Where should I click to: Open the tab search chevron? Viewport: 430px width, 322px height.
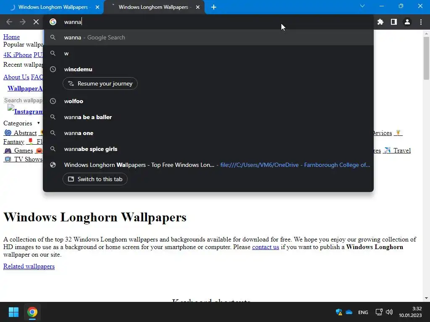pyautogui.click(x=362, y=6)
